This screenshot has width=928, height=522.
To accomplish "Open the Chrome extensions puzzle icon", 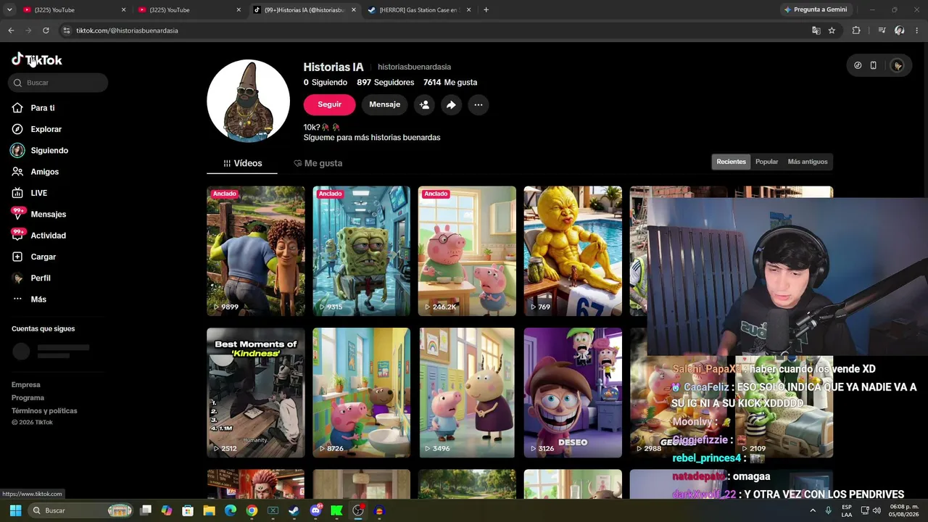I will click(856, 30).
